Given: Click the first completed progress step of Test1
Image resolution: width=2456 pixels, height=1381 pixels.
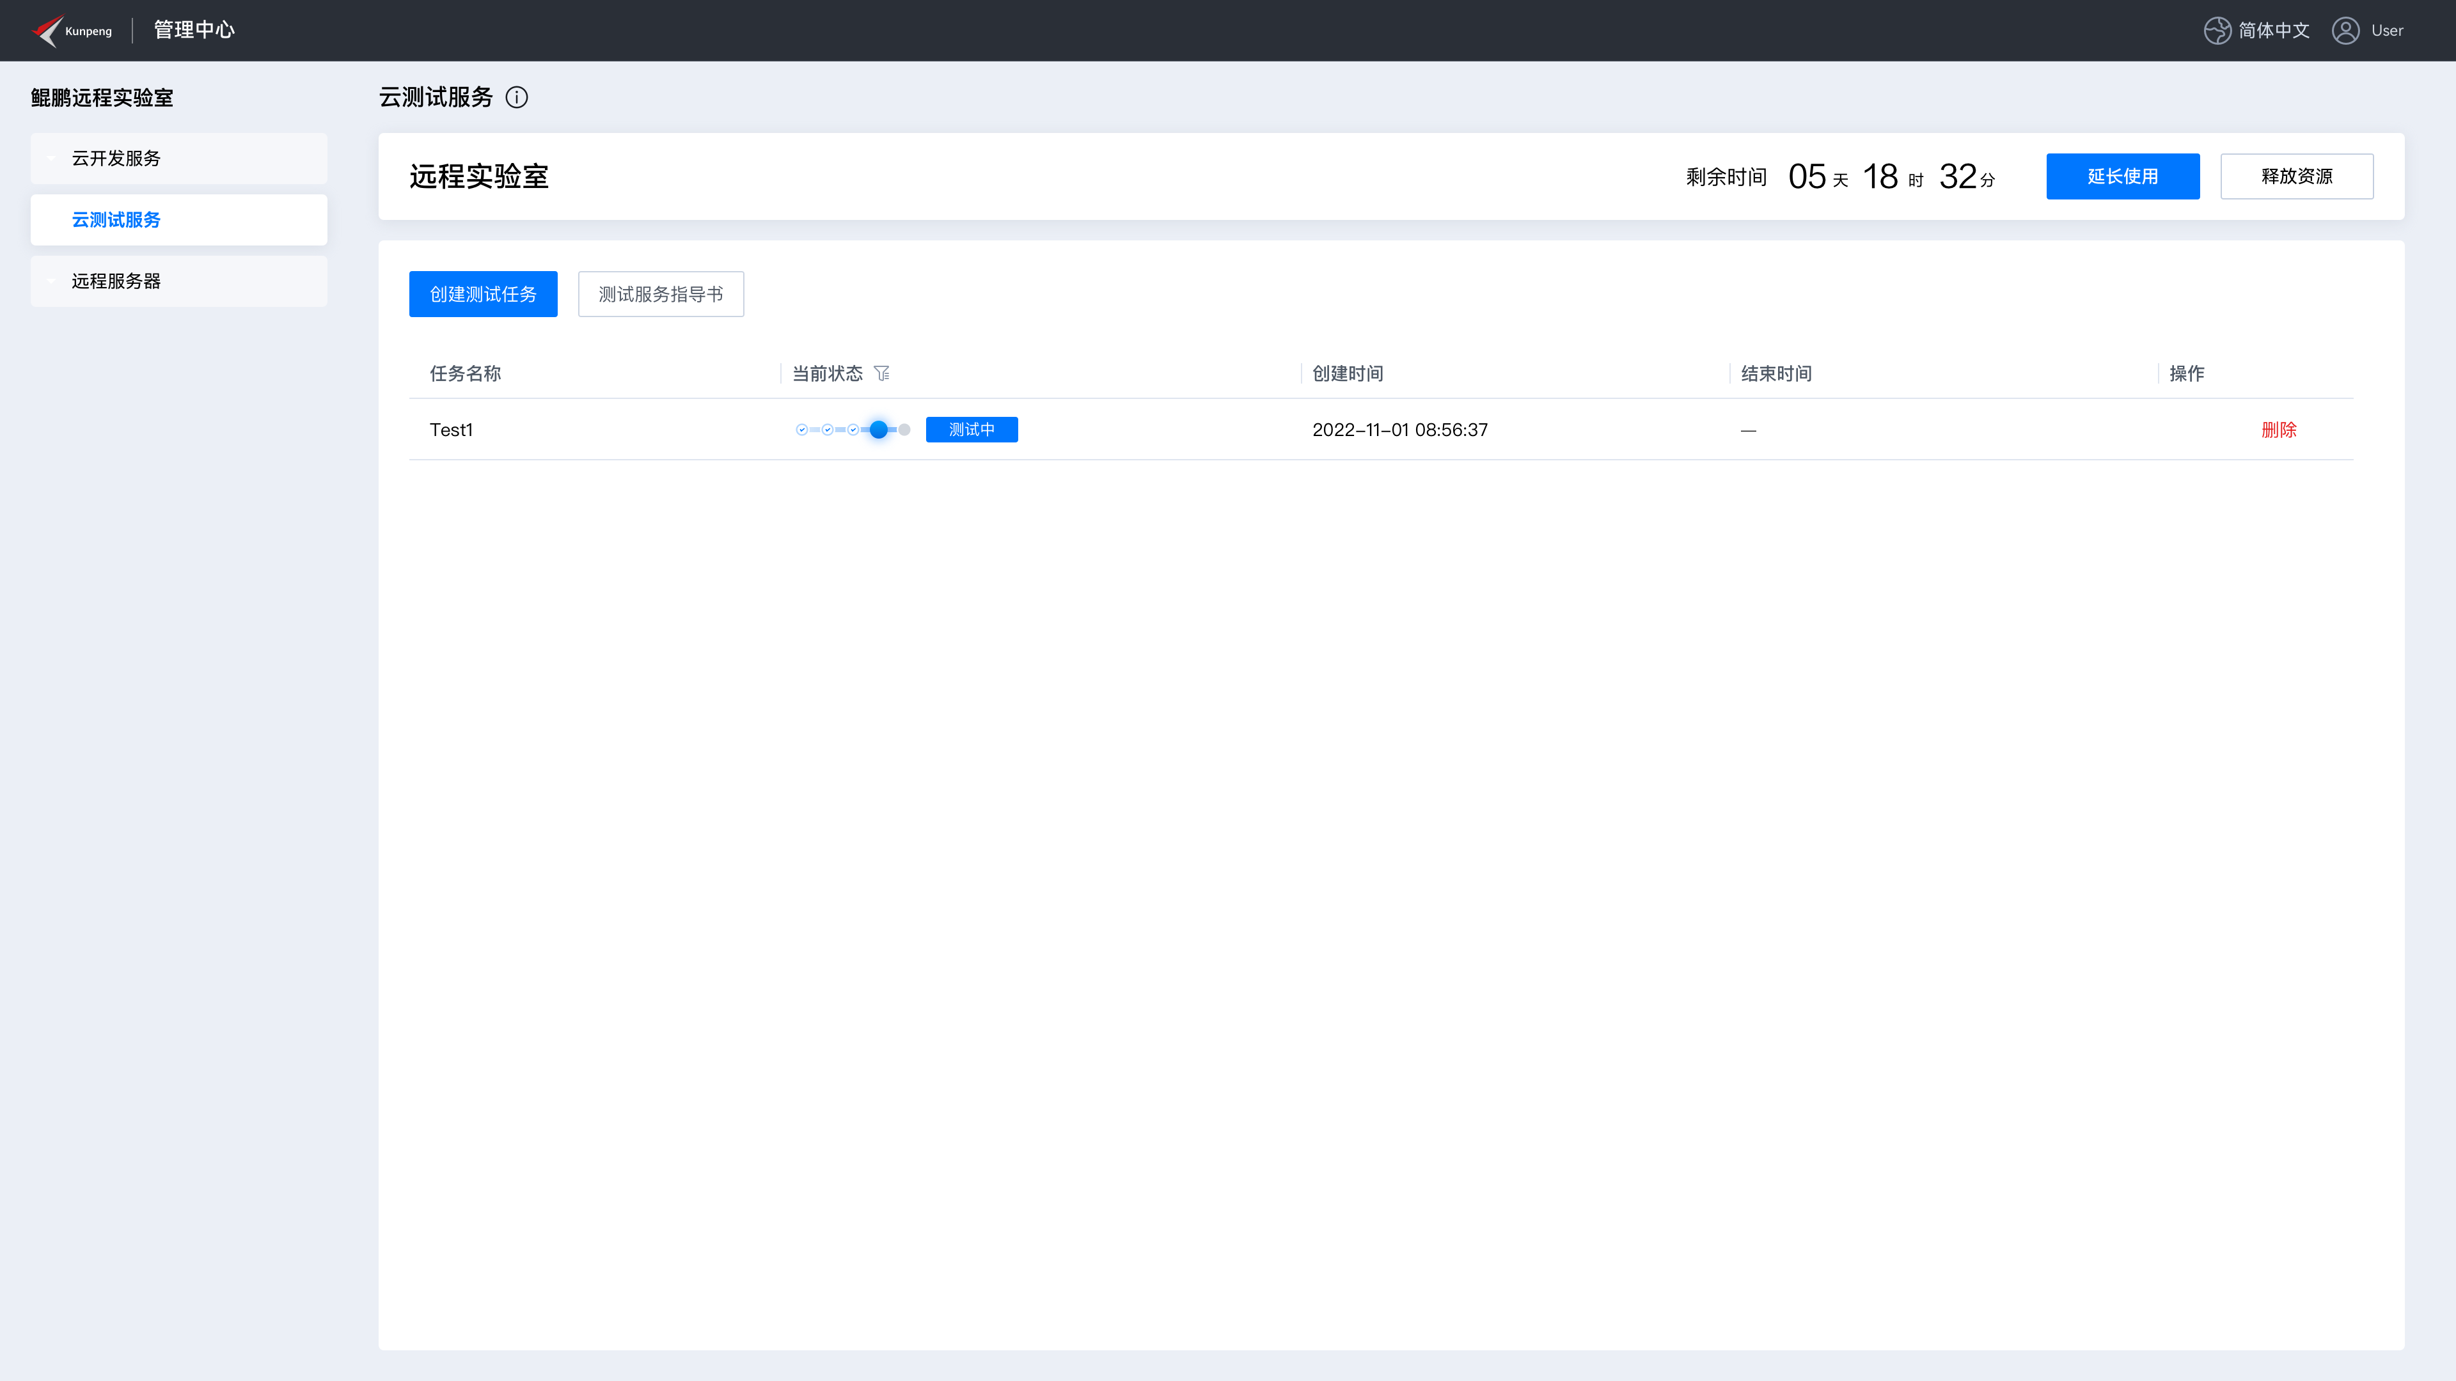Looking at the screenshot, I should (x=802, y=430).
